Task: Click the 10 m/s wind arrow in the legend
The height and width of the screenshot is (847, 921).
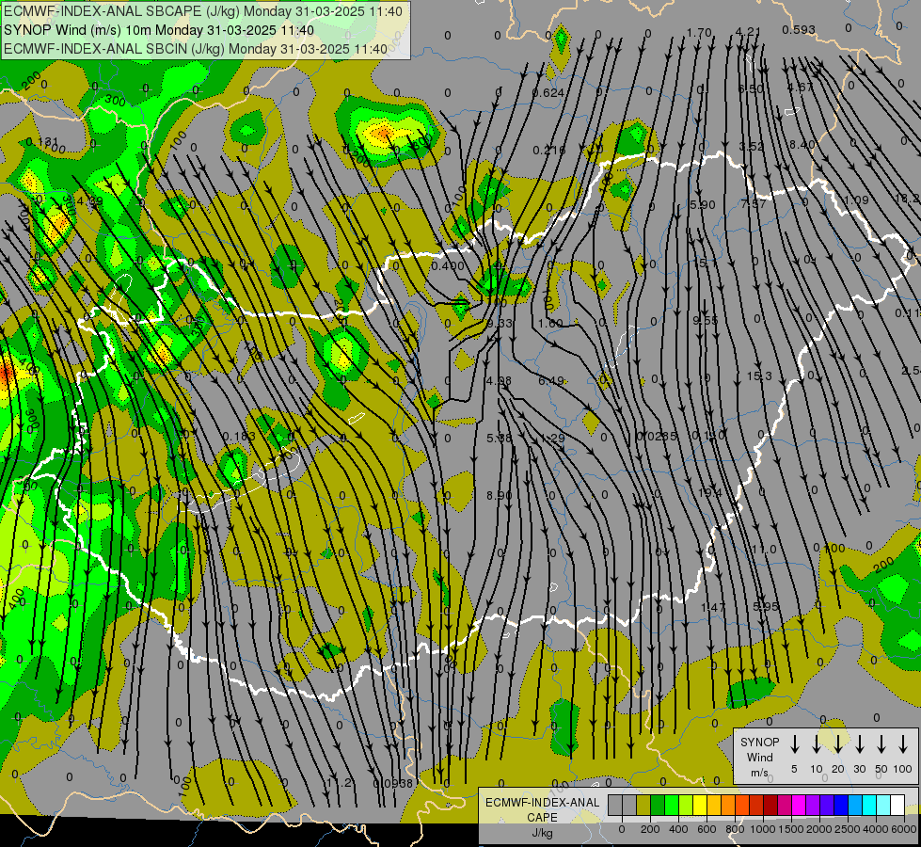Action: [816, 744]
